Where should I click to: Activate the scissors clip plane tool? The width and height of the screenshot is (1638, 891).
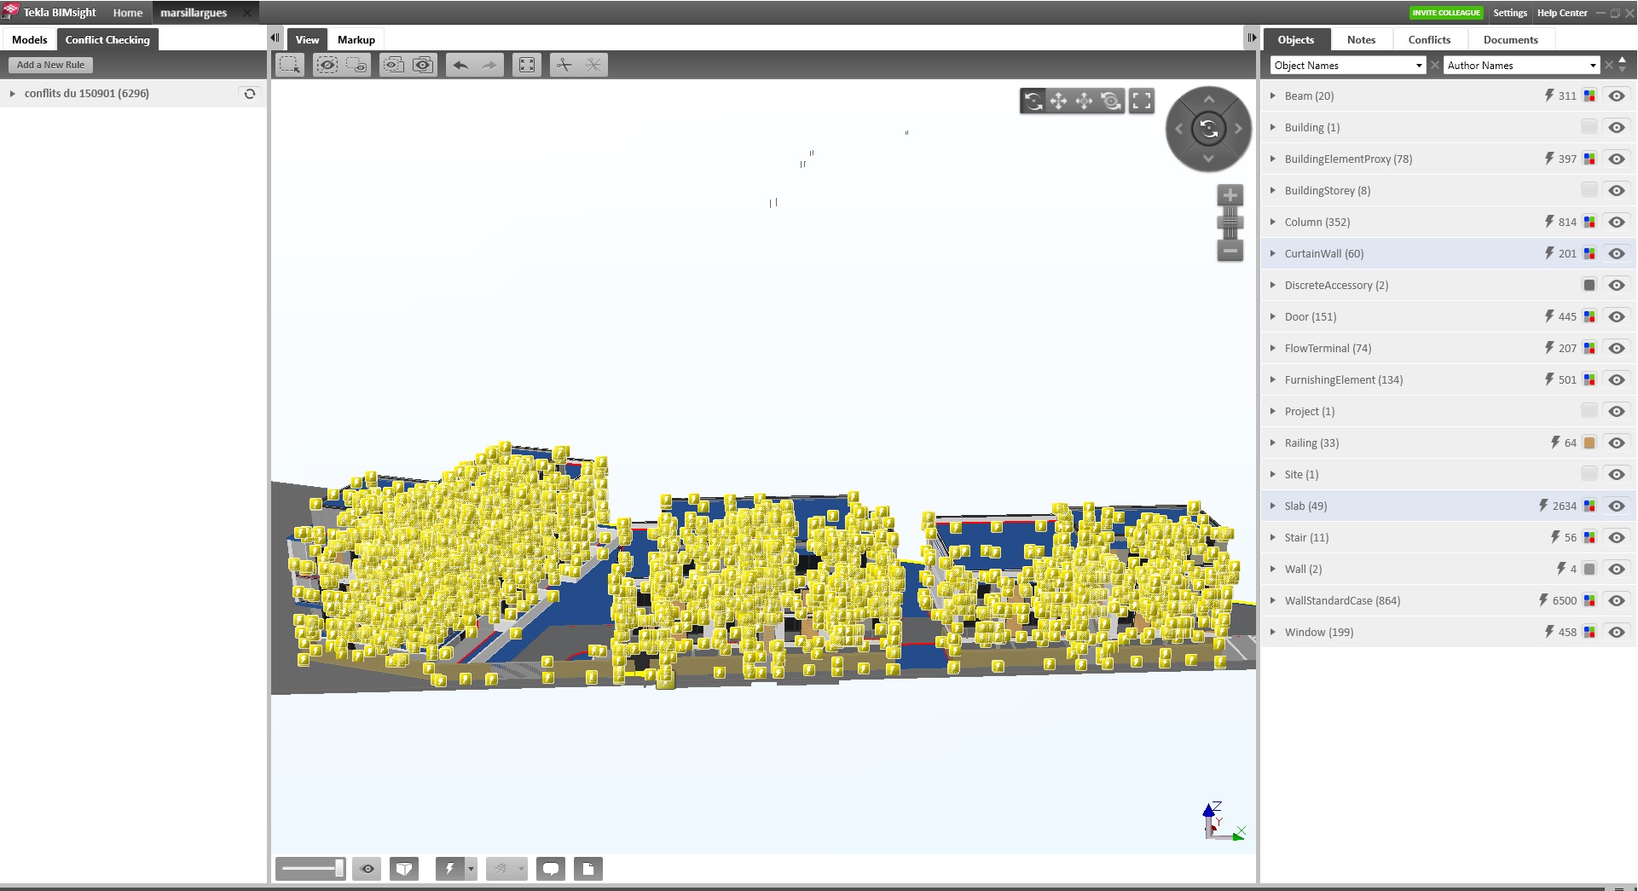tap(564, 65)
